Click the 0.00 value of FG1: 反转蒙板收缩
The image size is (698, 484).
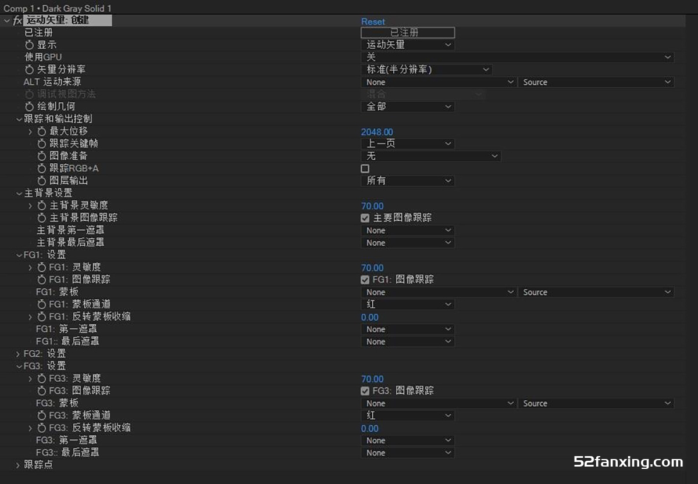370,317
